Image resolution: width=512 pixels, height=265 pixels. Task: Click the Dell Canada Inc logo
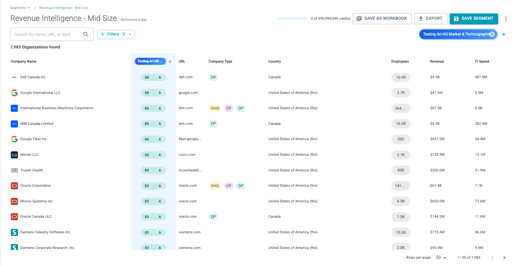pos(14,77)
